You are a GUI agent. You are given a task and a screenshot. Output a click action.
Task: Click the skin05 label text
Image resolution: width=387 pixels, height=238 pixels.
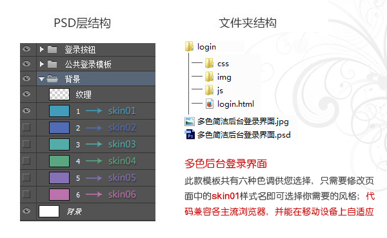(122, 178)
